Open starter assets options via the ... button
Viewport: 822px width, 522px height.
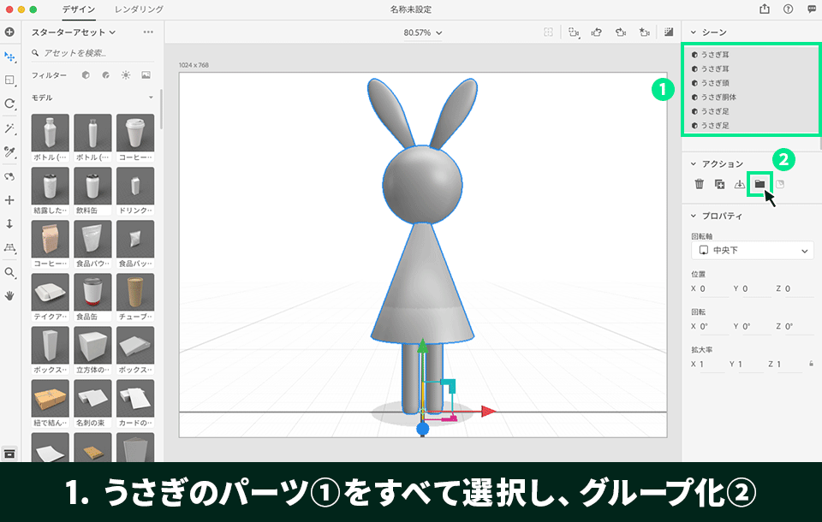pyautogui.click(x=148, y=31)
